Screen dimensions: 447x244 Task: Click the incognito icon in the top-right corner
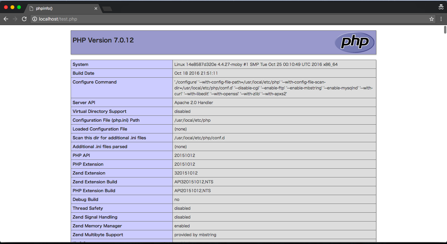(x=441, y=7)
